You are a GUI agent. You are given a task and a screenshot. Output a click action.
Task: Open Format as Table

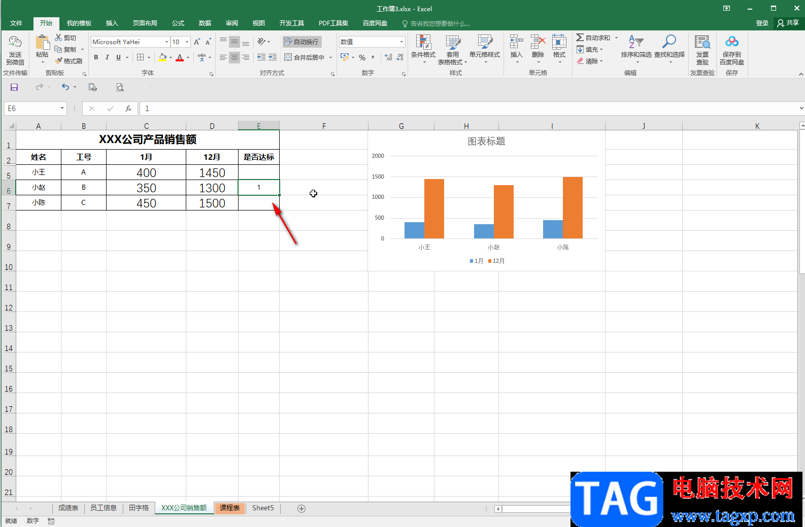point(452,50)
